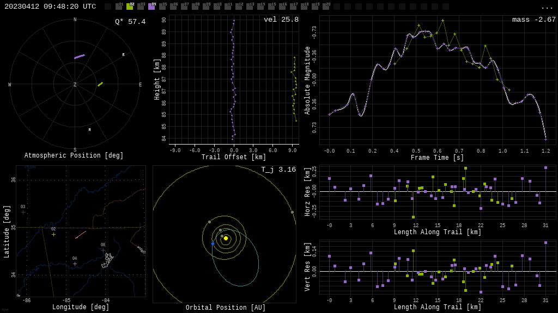Screen dimensions: 558x313
Task: Click the orange meteor ground track on map
Action: (x=81, y=235)
